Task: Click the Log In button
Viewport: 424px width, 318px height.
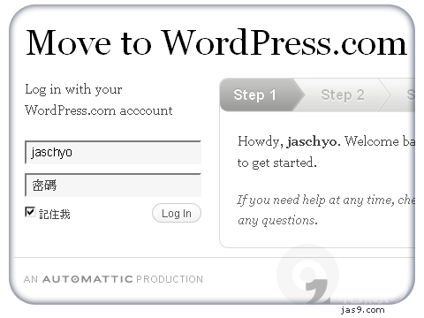Action: click(x=177, y=213)
